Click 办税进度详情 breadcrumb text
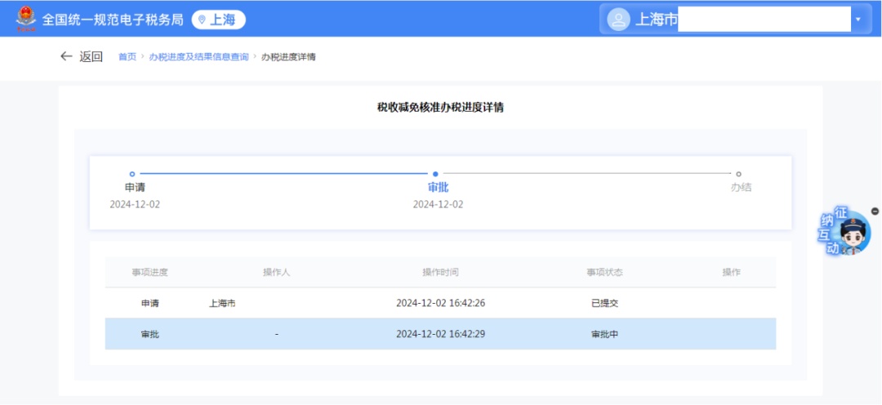Viewport: 882px width, 405px height. point(288,57)
